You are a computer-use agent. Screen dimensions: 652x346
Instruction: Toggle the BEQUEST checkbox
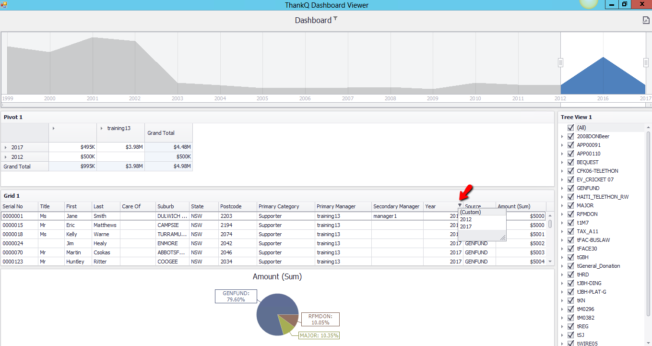point(570,162)
